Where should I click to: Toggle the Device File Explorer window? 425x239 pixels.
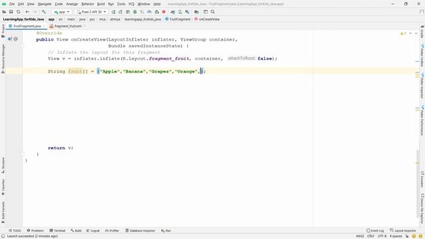pos(422,208)
